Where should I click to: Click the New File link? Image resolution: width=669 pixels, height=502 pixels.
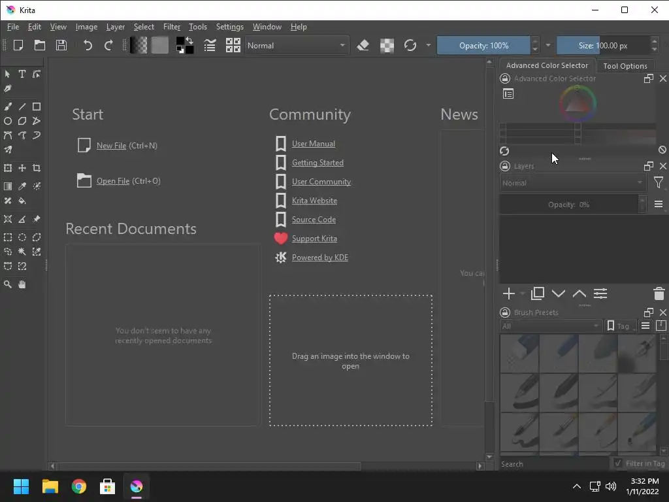111,146
